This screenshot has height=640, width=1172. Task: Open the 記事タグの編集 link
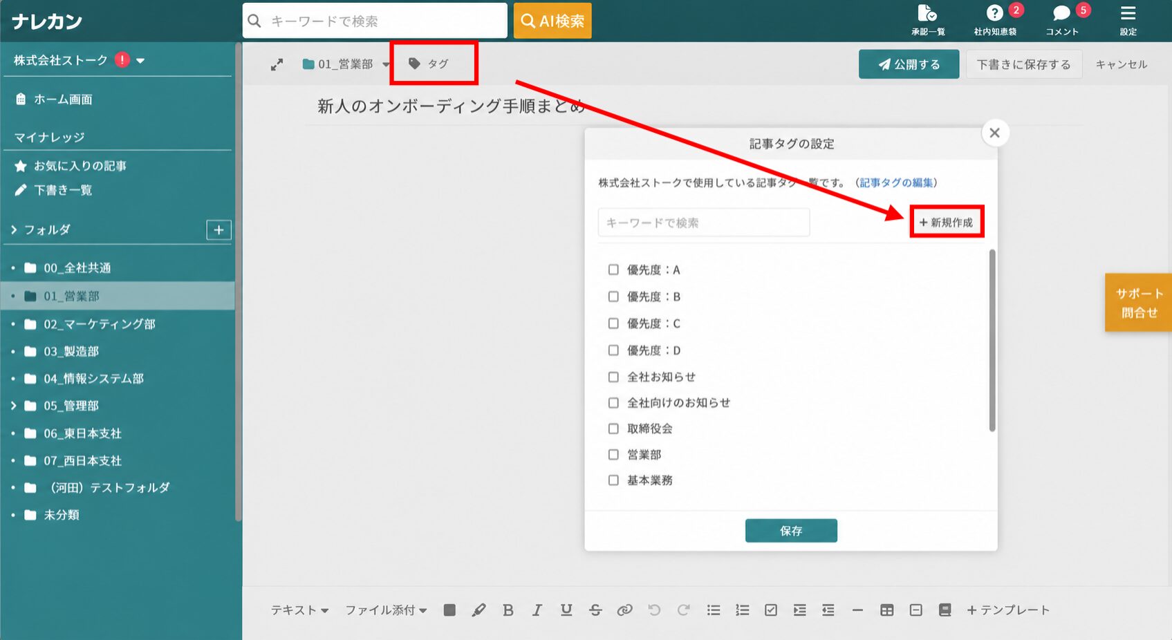click(x=896, y=182)
